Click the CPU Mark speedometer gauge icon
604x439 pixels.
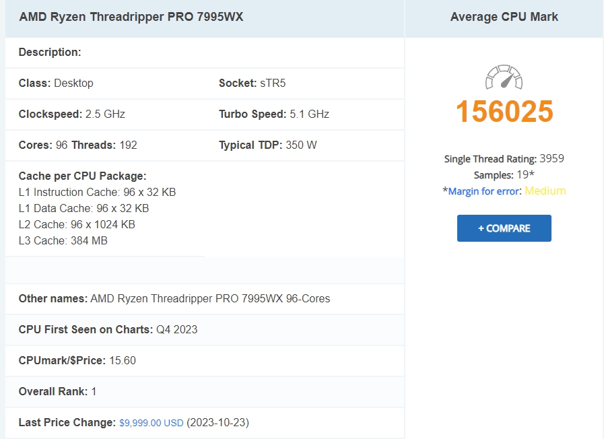[x=504, y=77]
